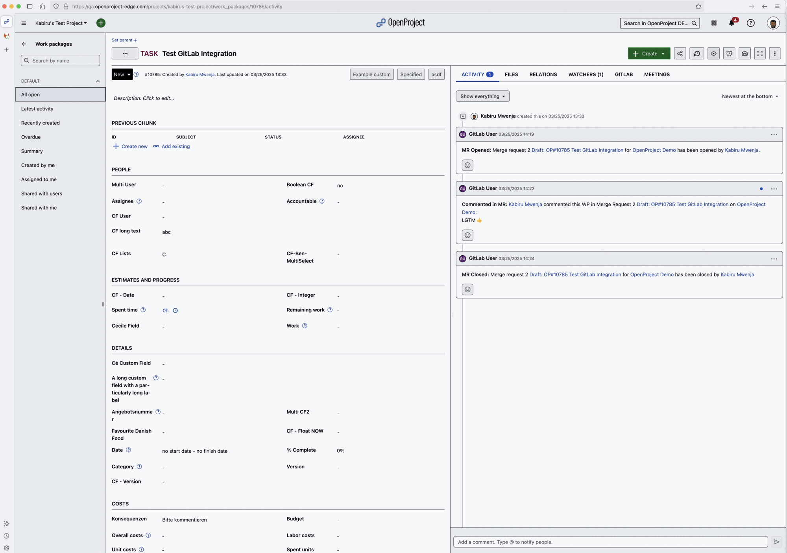Screen dimensions: 787x553
Task: Open the baseline comparison history icon
Action: [696, 53]
